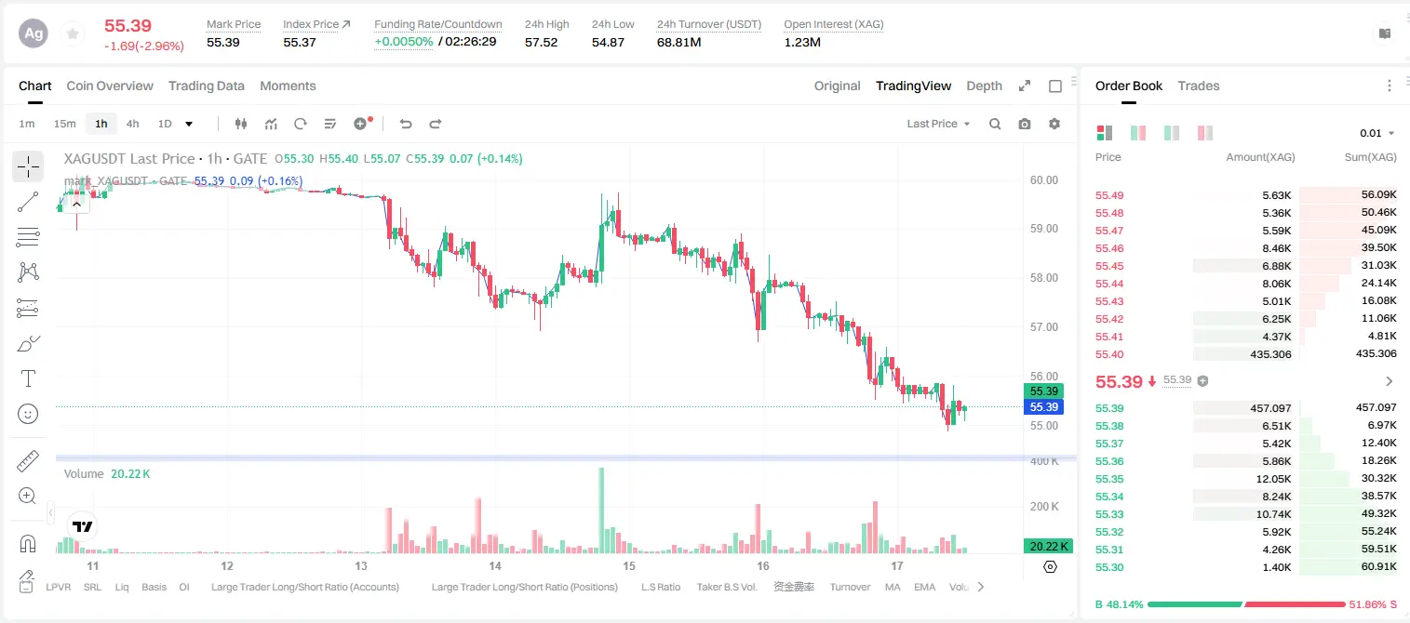
Task: Add XAG to favorites with star icon
Action: (x=72, y=33)
